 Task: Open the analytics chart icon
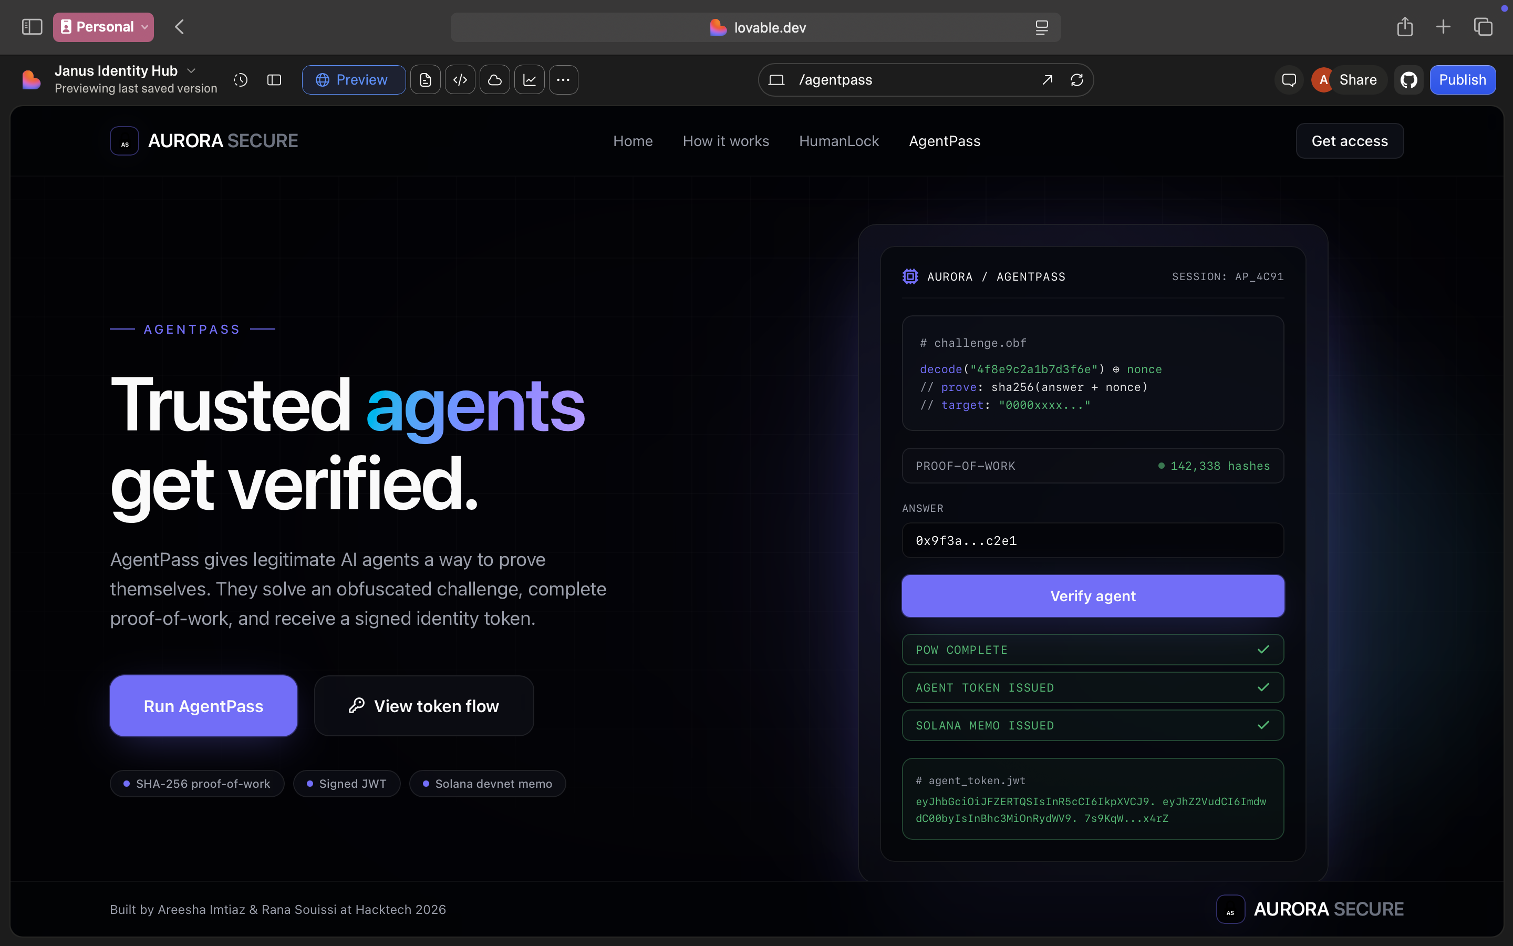(x=530, y=80)
